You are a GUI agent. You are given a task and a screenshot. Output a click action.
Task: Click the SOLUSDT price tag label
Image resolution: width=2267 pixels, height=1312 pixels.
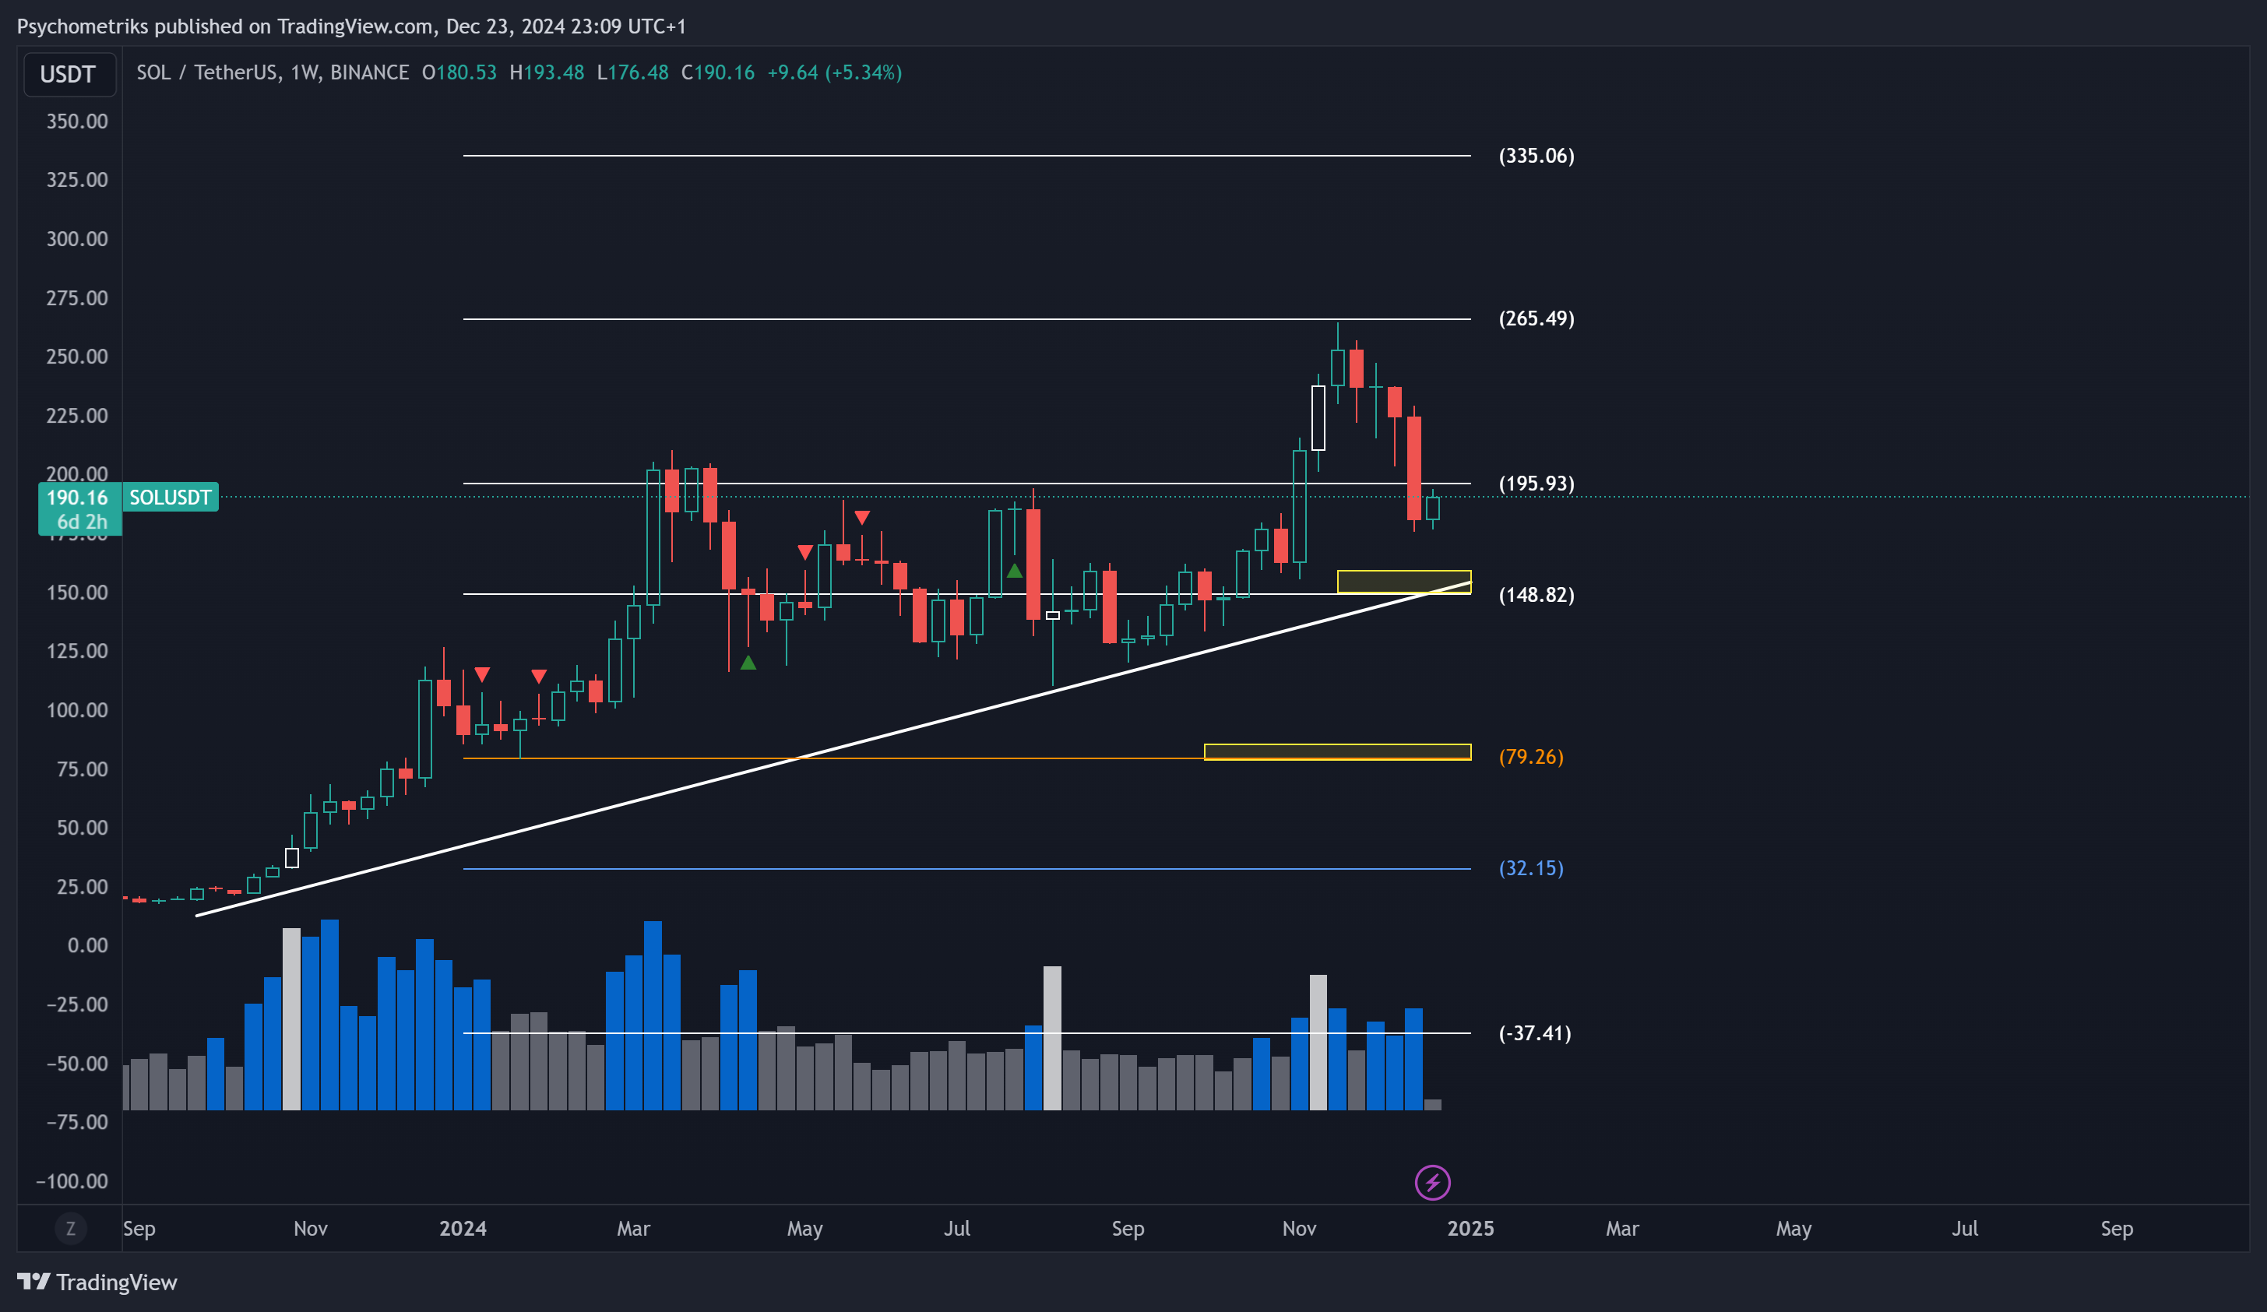click(x=170, y=498)
